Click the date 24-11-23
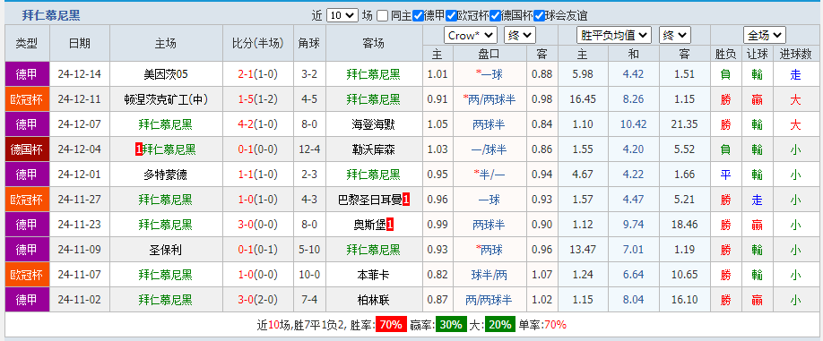Image resolution: width=823 pixels, height=341 pixels. coord(80,225)
